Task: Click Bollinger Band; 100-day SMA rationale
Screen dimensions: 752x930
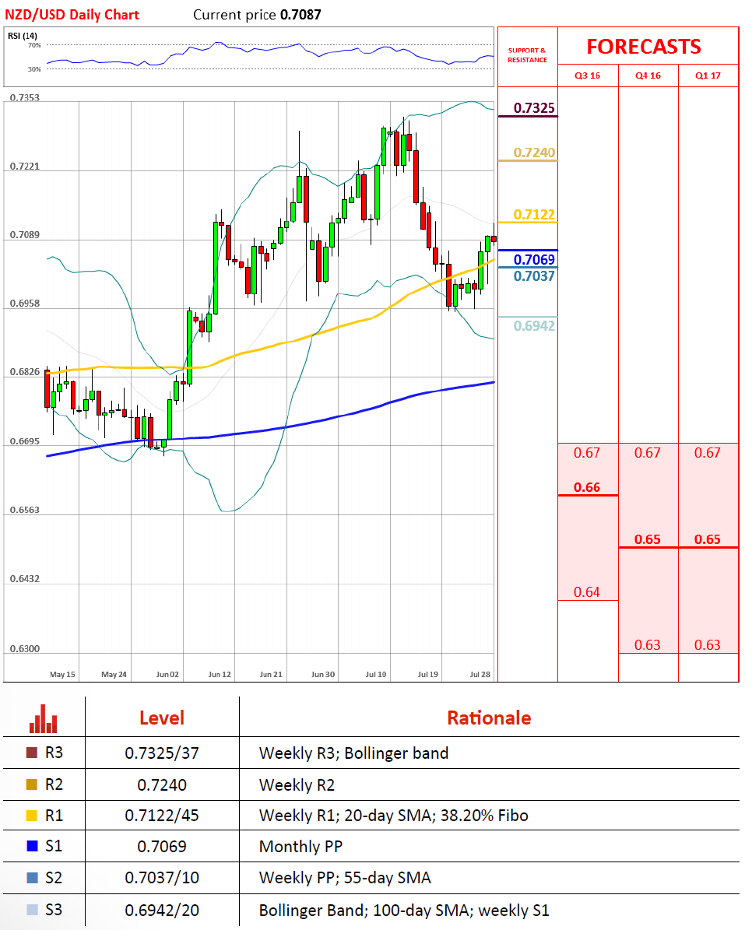Action: 405,911
